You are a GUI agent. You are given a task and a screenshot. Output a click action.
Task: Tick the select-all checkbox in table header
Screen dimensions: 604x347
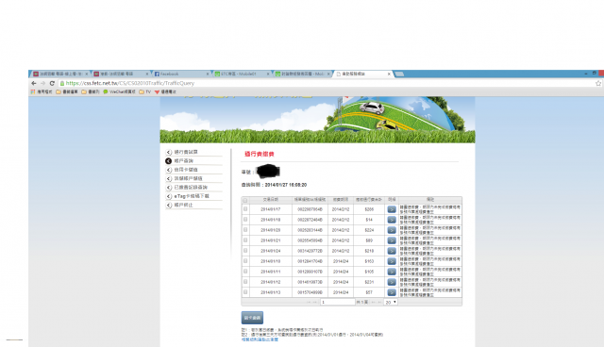[245, 200]
